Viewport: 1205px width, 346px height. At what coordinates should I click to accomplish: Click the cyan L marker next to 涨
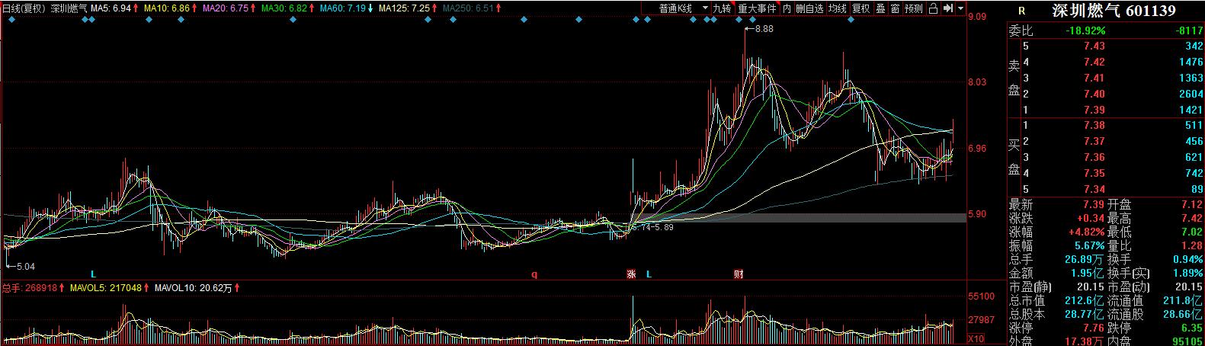pyautogui.click(x=649, y=274)
